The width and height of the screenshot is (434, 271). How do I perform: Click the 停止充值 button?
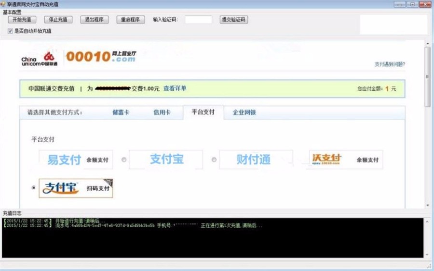tap(58, 20)
